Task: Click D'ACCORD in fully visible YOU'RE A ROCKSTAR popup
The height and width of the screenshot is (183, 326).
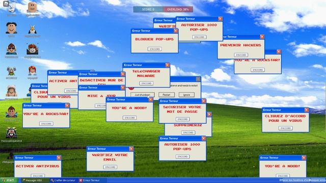Action: (x=46, y=124)
